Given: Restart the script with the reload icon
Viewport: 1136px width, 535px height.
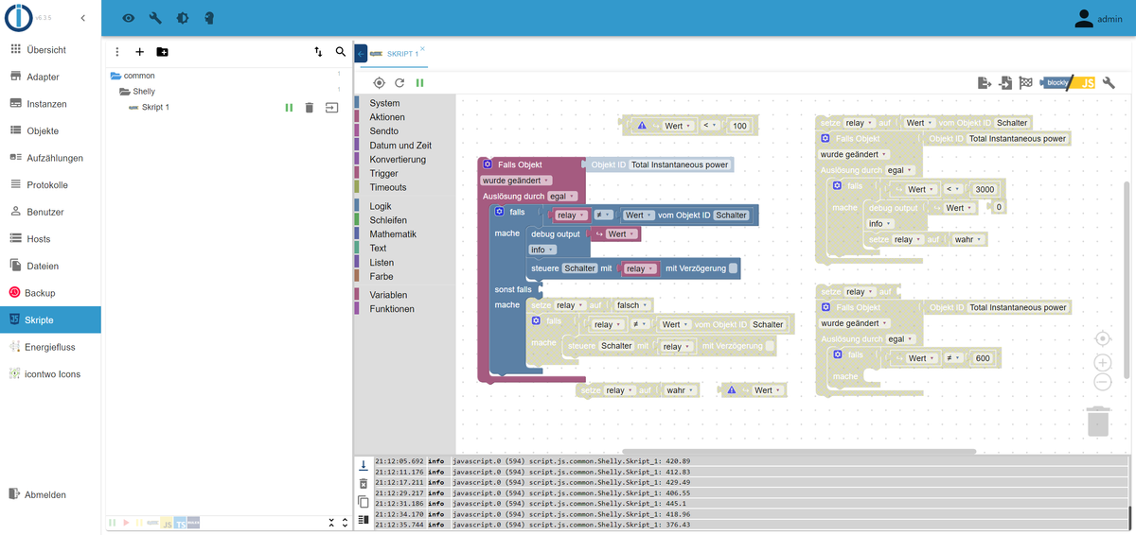Looking at the screenshot, I should (x=399, y=83).
